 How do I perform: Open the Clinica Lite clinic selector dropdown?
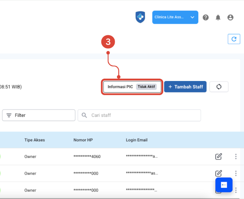coord(175,17)
